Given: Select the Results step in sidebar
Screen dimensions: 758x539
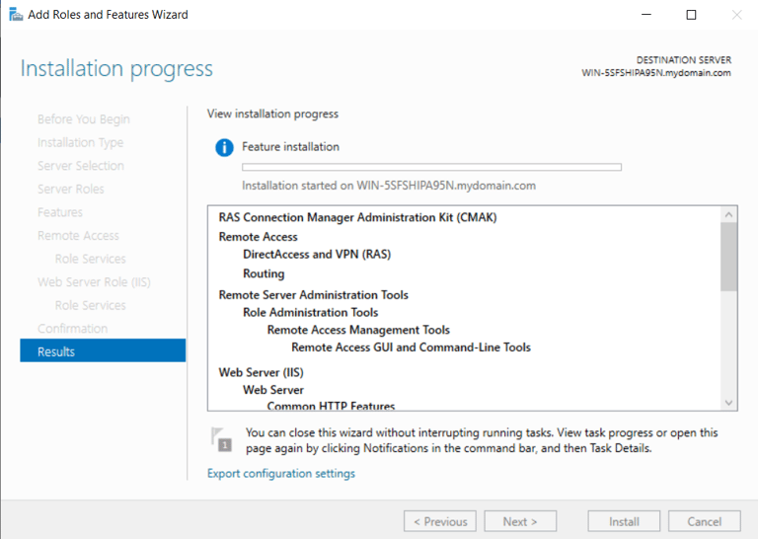Looking at the screenshot, I should coord(103,351).
